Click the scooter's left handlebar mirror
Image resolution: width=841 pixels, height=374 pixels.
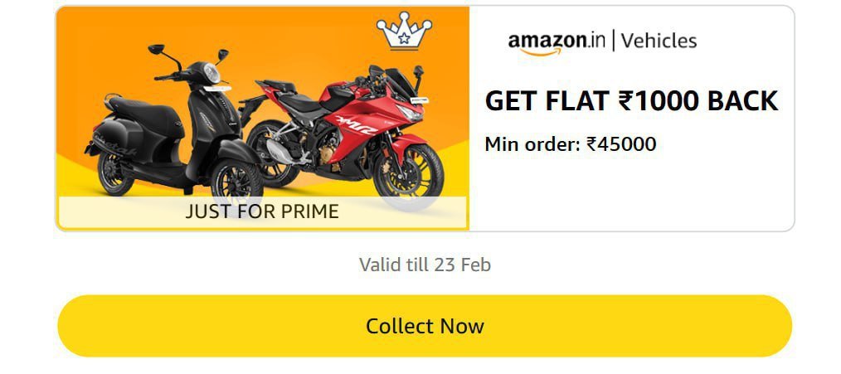[155, 51]
